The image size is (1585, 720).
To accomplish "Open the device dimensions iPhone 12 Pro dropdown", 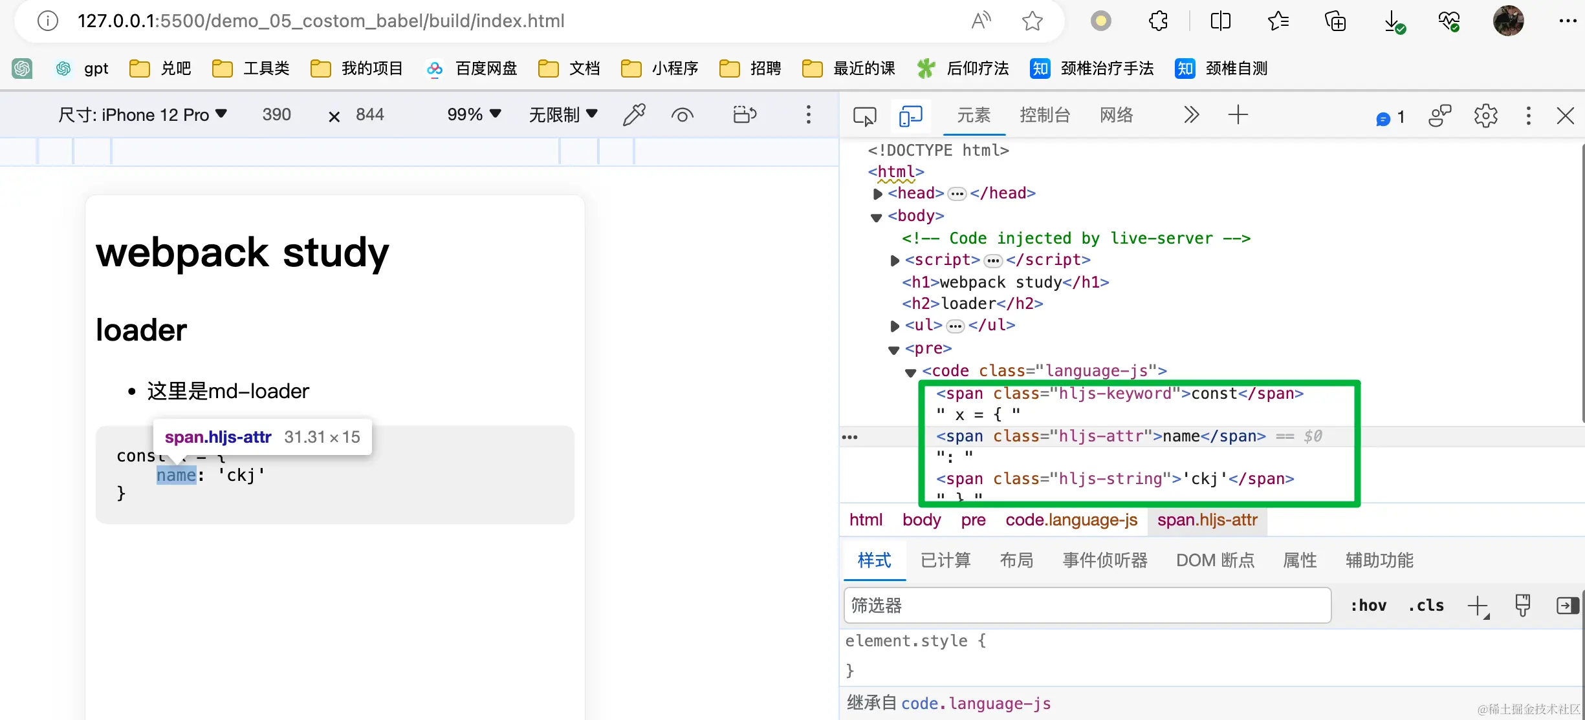I will (142, 115).
